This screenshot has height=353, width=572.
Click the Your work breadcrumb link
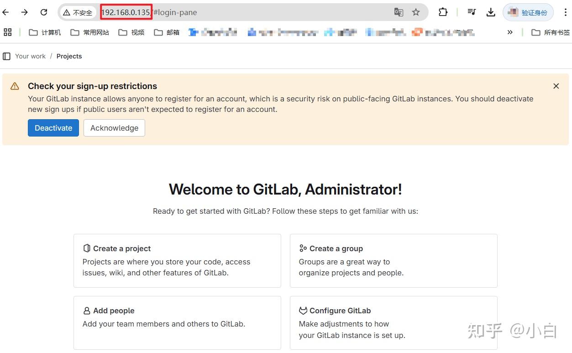click(x=30, y=56)
